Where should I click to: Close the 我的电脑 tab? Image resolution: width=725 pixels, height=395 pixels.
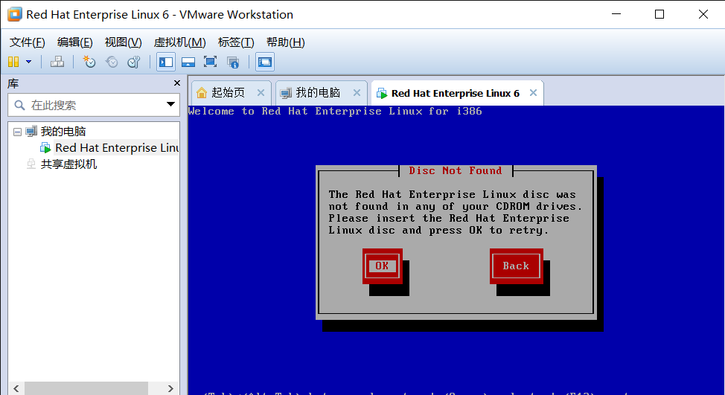(x=357, y=93)
